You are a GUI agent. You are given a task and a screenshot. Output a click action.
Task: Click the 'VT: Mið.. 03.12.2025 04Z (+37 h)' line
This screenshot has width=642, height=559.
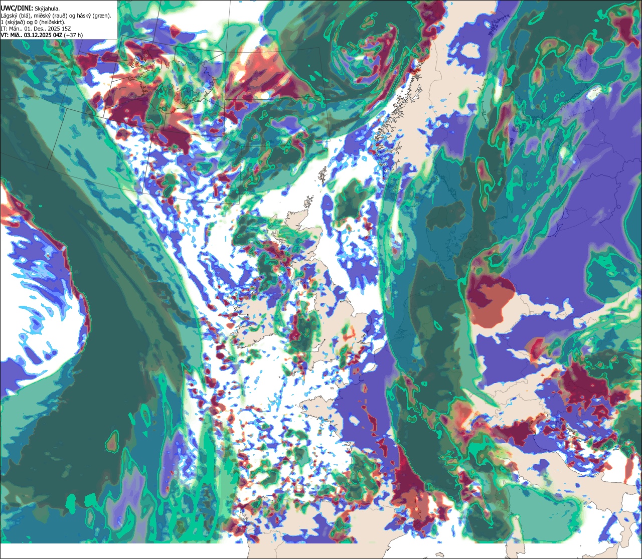coord(42,35)
